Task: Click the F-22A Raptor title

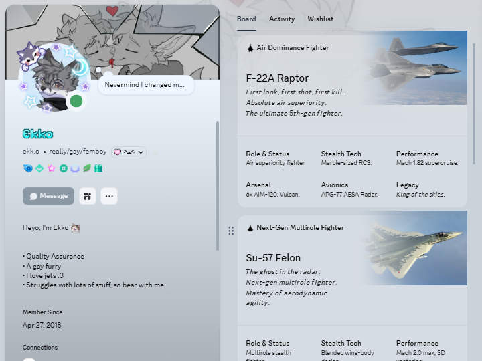Action: click(x=277, y=78)
